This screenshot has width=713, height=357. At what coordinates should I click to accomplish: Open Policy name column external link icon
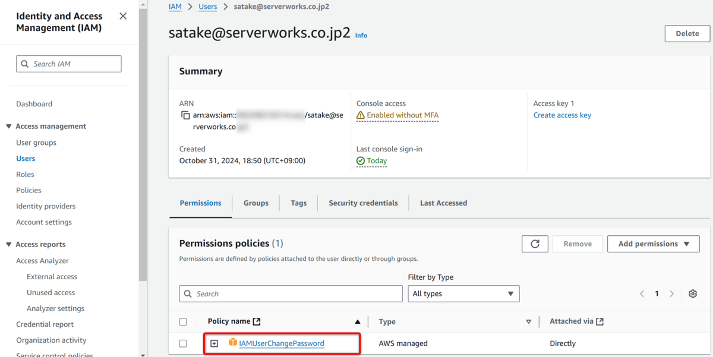pos(256,321)
